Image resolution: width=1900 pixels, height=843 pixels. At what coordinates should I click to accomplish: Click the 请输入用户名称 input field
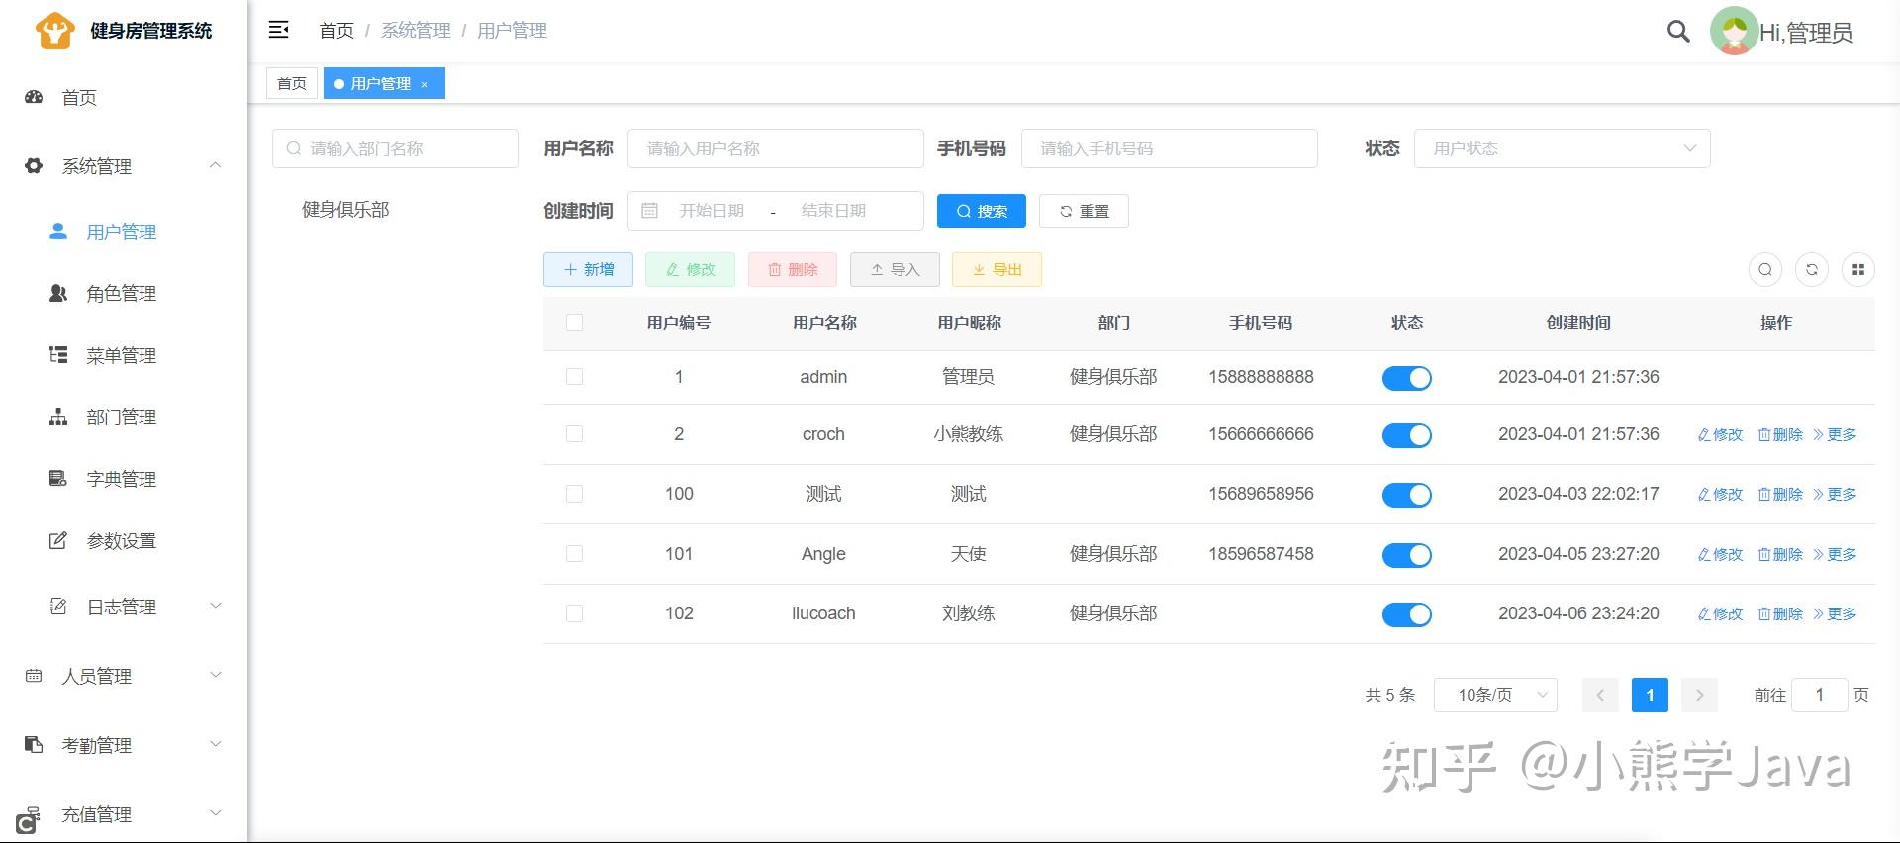coord(776,148)
